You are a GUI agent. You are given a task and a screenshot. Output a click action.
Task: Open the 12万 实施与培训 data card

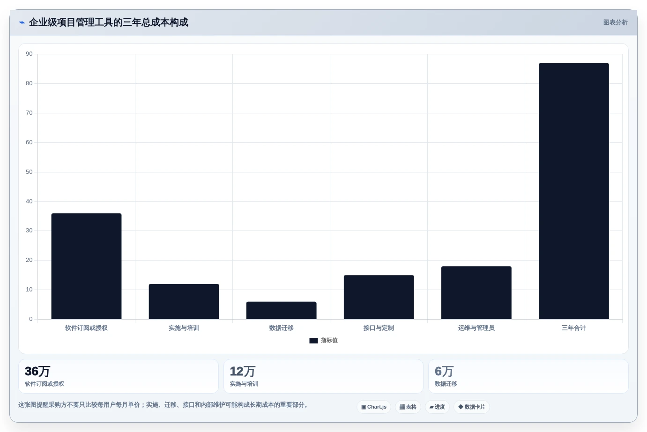(323, 376)
